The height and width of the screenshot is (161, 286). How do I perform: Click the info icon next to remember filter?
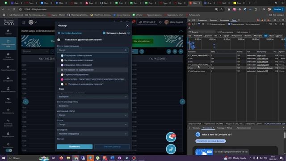129,33
